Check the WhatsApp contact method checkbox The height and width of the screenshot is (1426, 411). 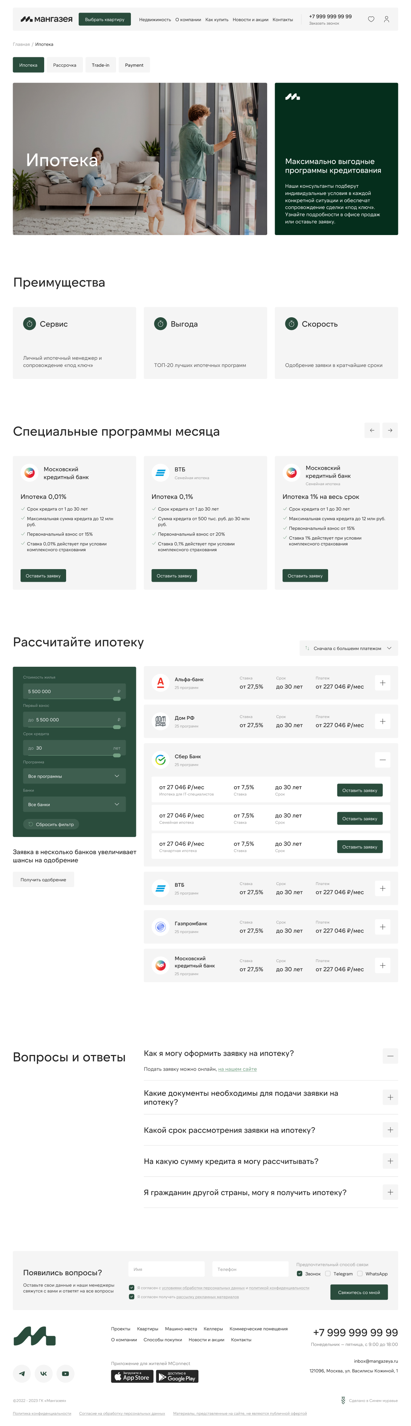tap(360, 1273)
